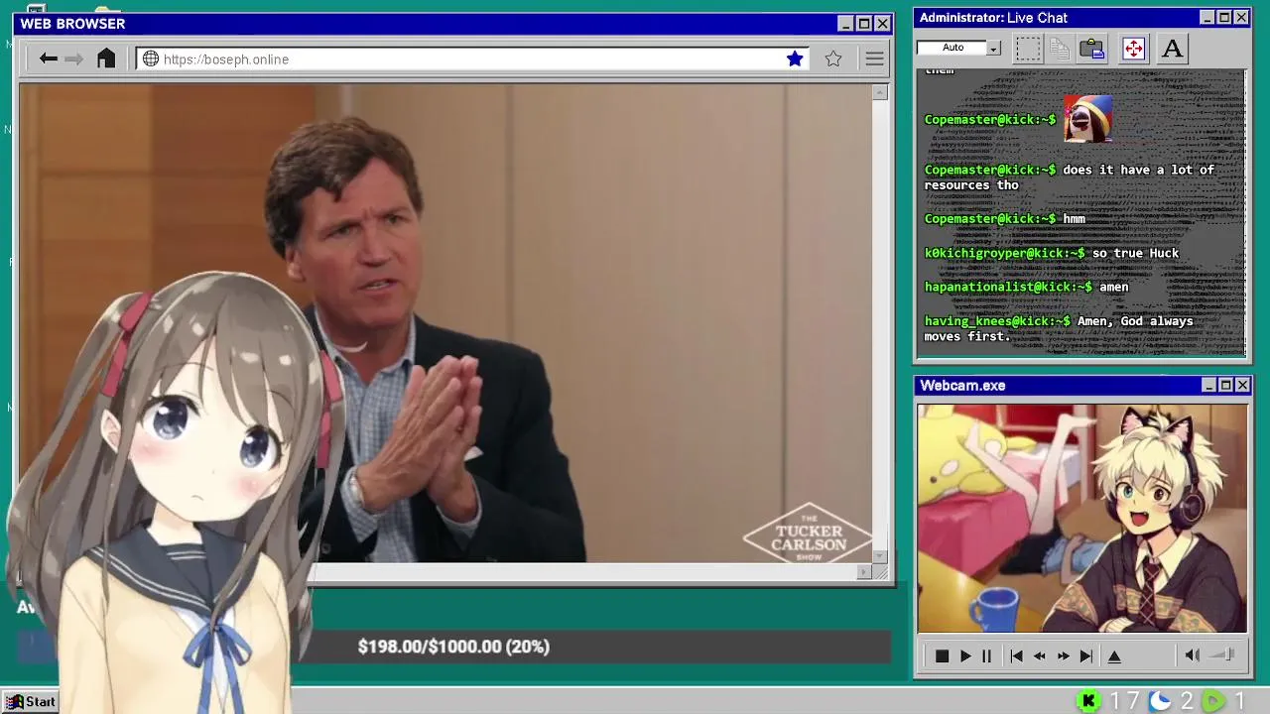
Task: Click the filled blue bookmark star
Action: pyautogui.click(x=795, y=59)
